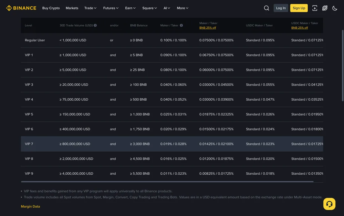Click the '≥ 100 BNB' balance cell

pos(138,85)
